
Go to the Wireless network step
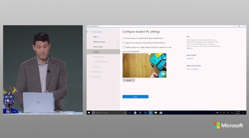(x=99, y=42)
